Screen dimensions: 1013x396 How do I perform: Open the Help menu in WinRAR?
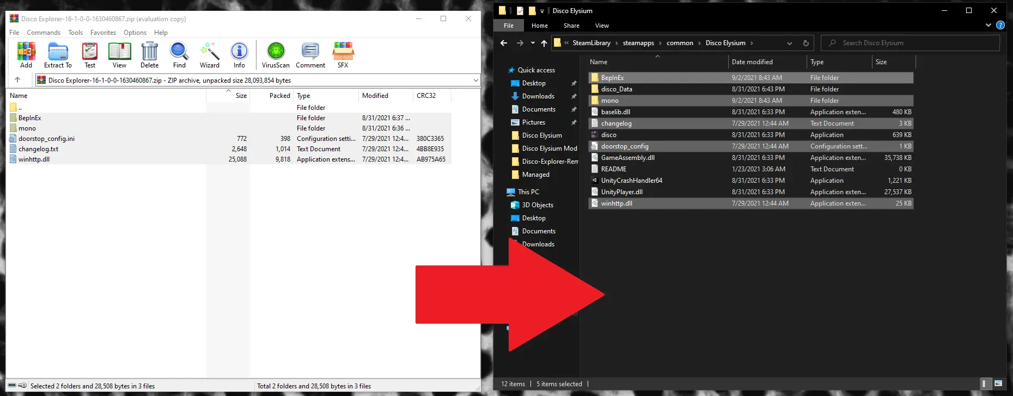[x=161, y=33]
